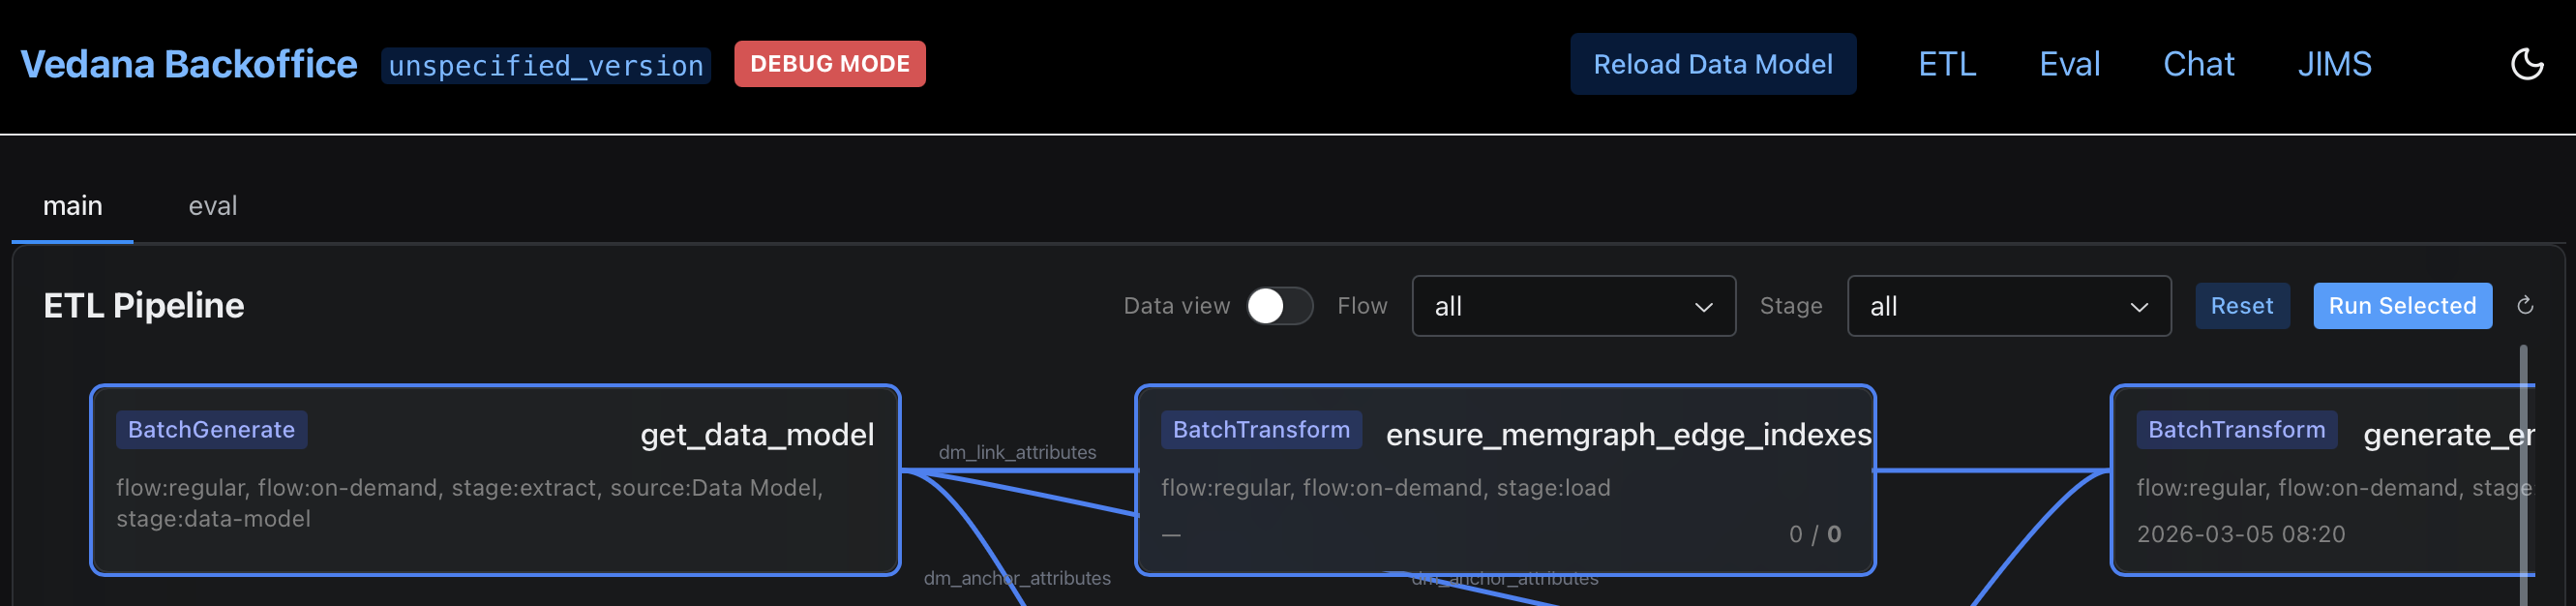Screen dimensions: 2576x606
Task: Click the pipeline vertical scrollbar
Action: click(x=2523, y=470)
